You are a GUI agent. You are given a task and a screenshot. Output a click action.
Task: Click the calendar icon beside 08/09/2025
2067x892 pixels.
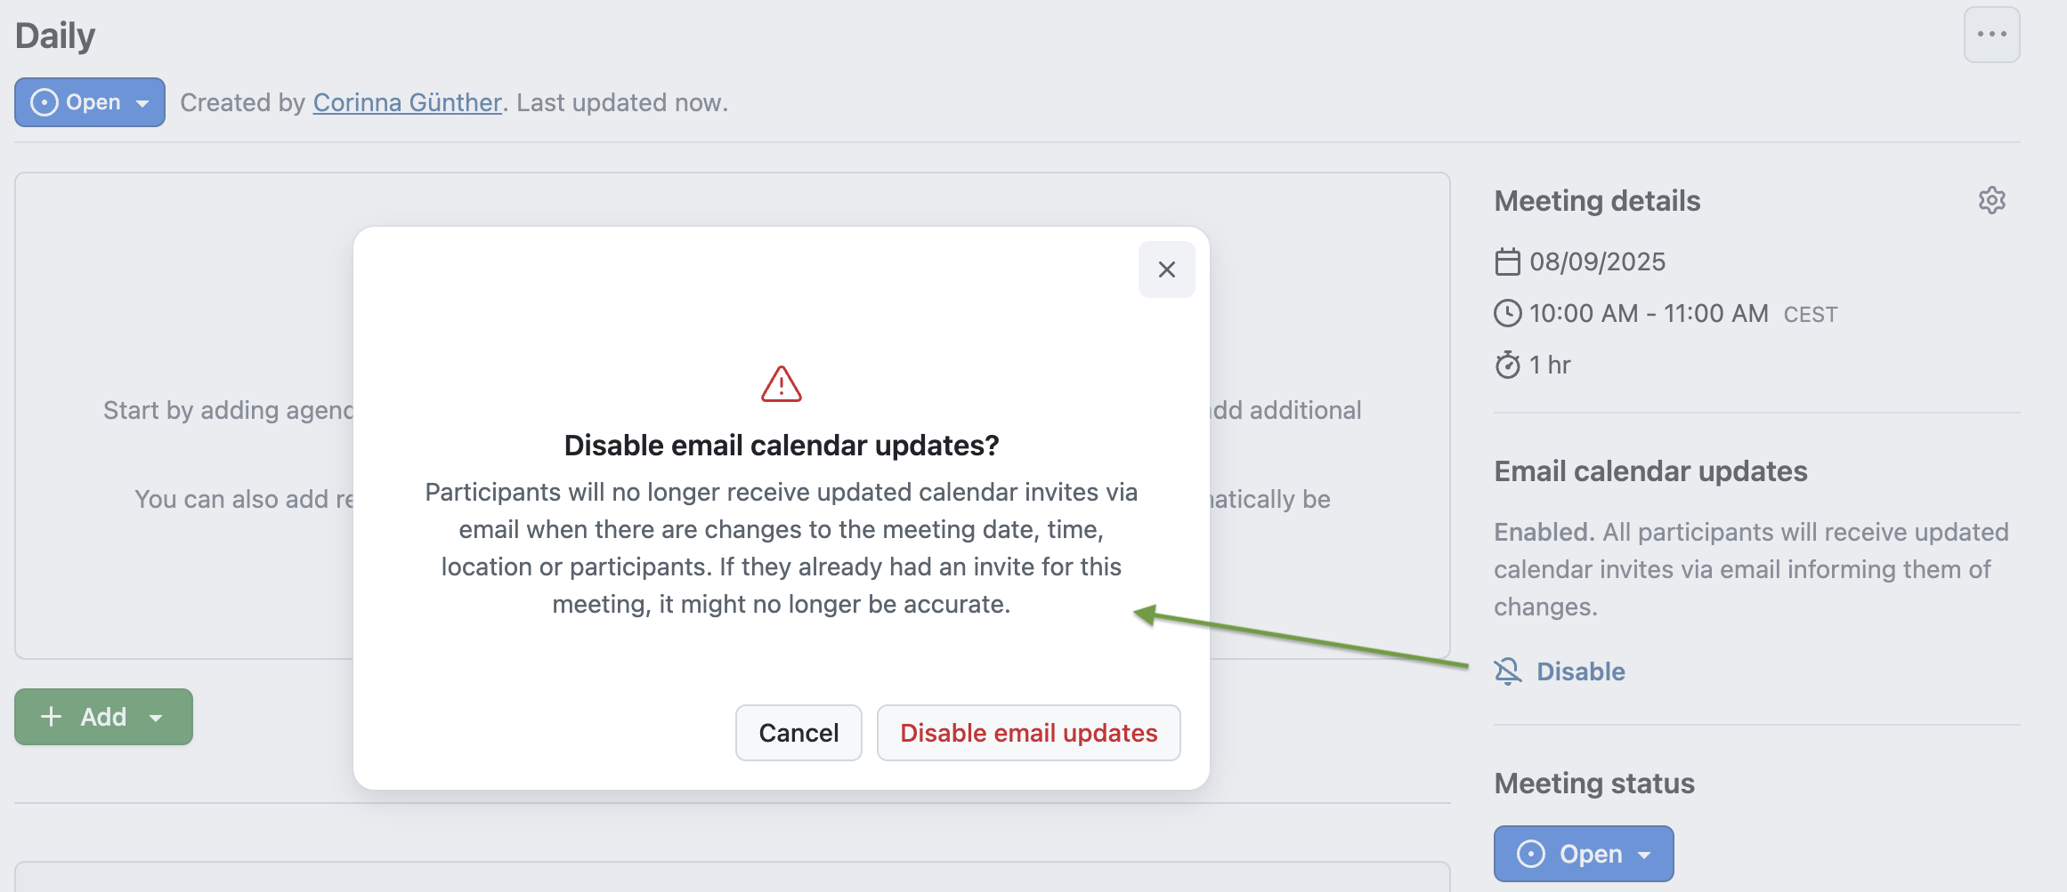pyautogui.click(x=1506, y=261)
